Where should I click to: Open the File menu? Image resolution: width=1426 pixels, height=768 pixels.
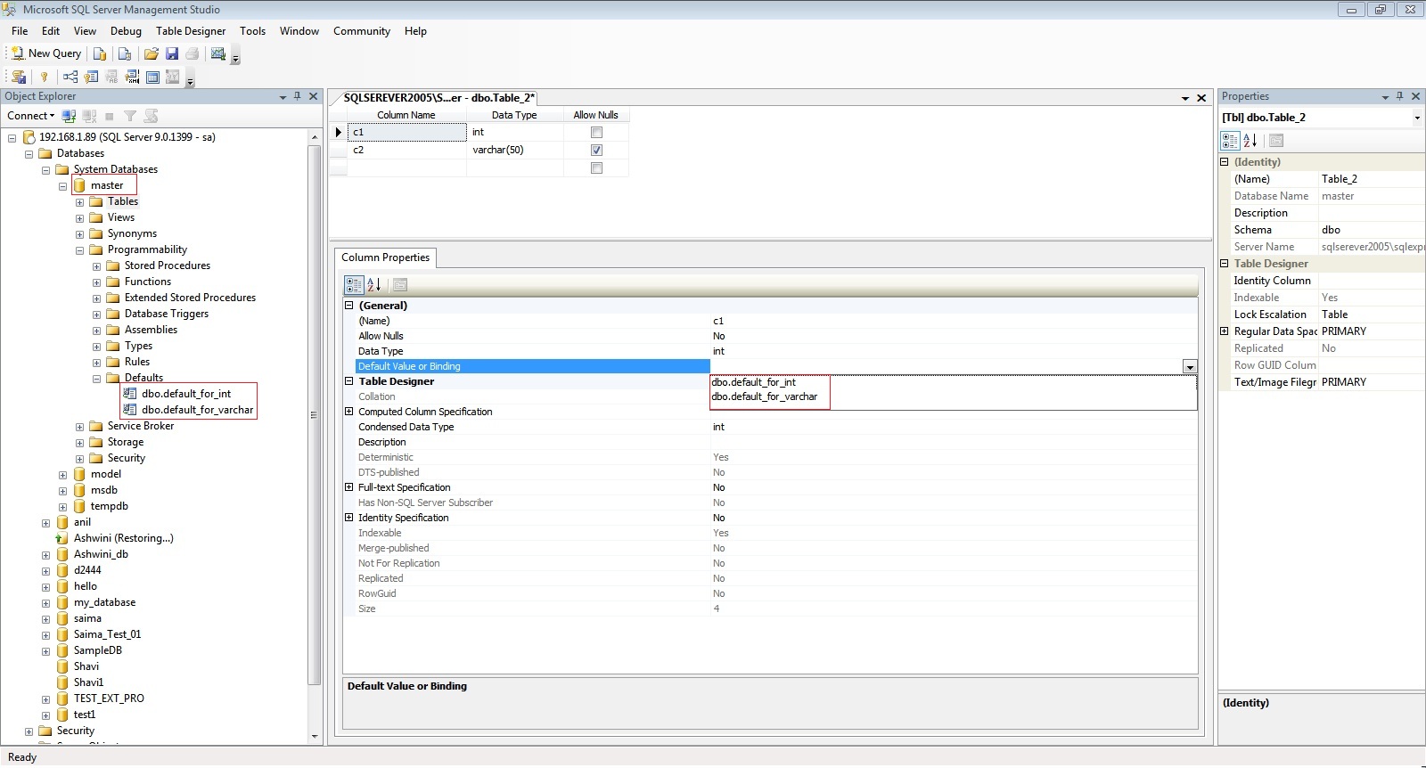click(x=20, y=31)
